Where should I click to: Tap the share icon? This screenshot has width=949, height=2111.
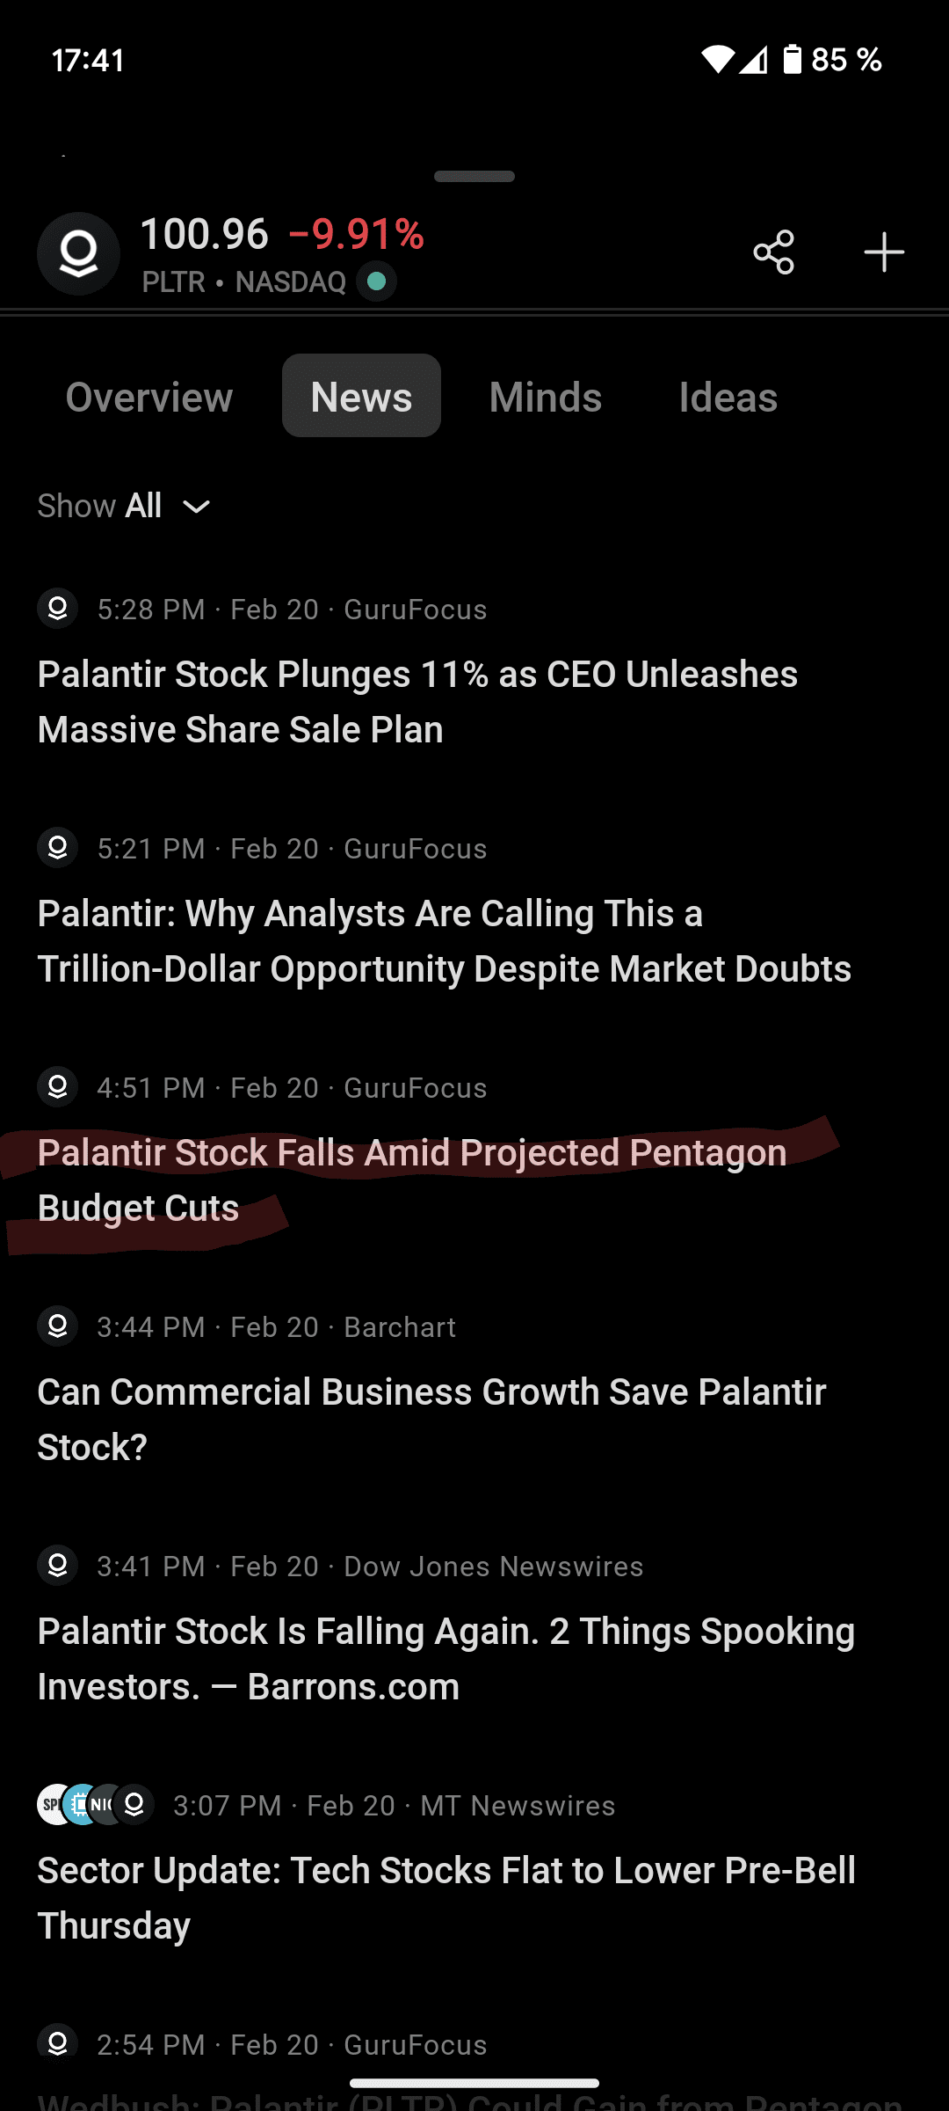pos(773,253)
